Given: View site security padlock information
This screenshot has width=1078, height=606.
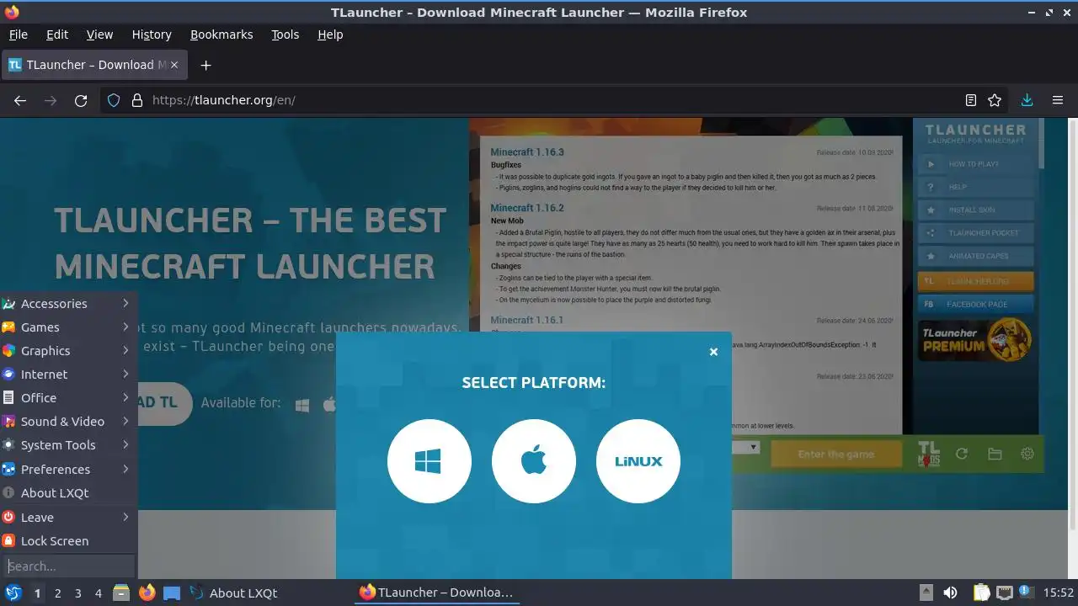Looking at the screenshot, I should tap(136, 100).
